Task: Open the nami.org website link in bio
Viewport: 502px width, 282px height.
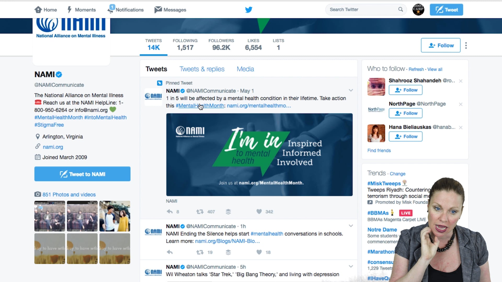Action: pos(53,147)
